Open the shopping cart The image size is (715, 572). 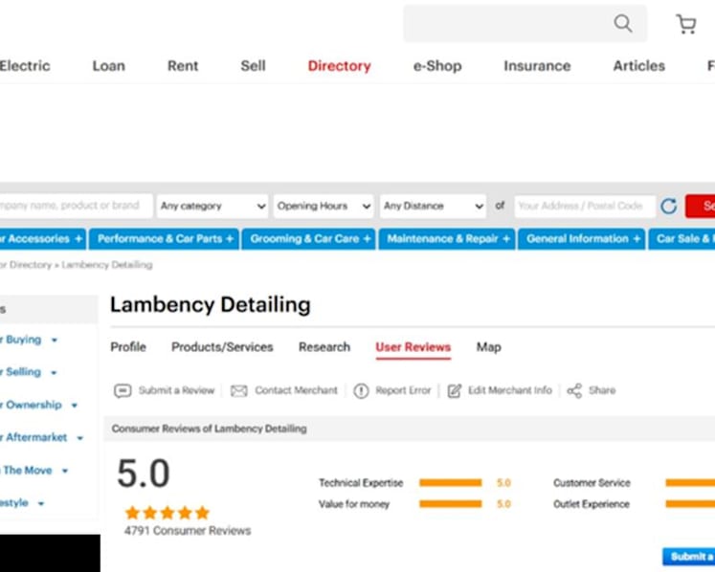pyautogui.click(x=686, y=24)
